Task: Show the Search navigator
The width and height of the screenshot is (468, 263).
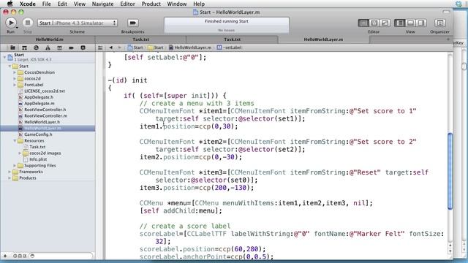Action: click(x=36, y=47)
